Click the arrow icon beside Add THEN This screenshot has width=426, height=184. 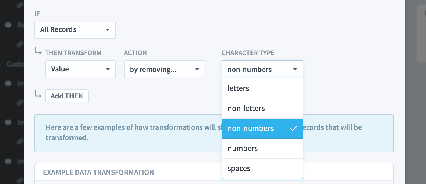[38, 94]
